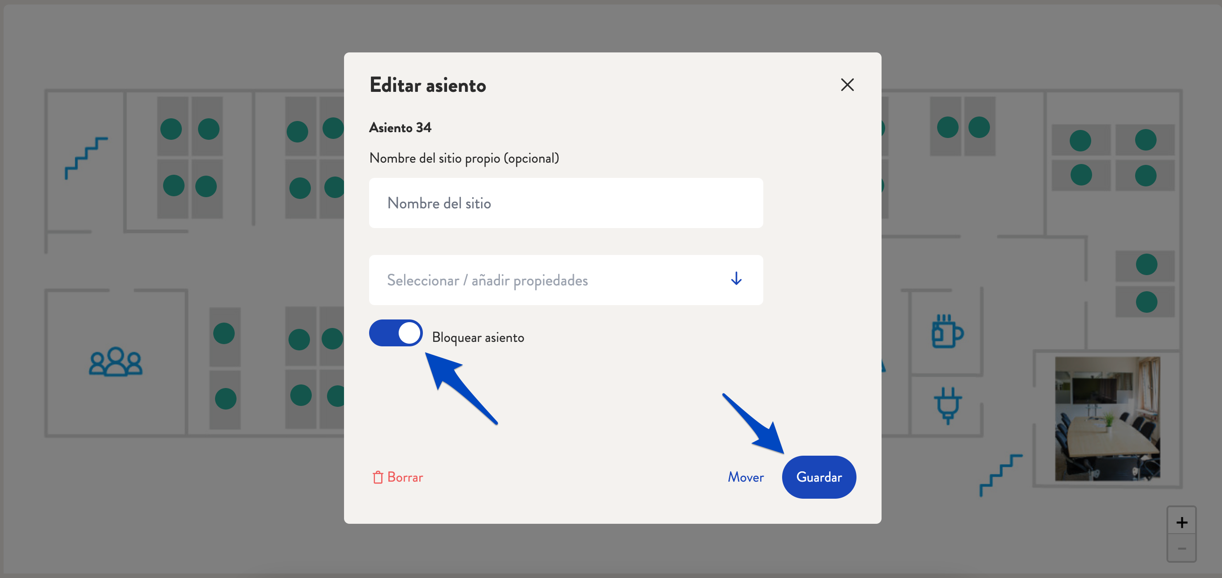The width and height of the screenshot is (1222, 578).
Task: Toggle the Bloquear asiento switch
Action: tap(394, 334)
